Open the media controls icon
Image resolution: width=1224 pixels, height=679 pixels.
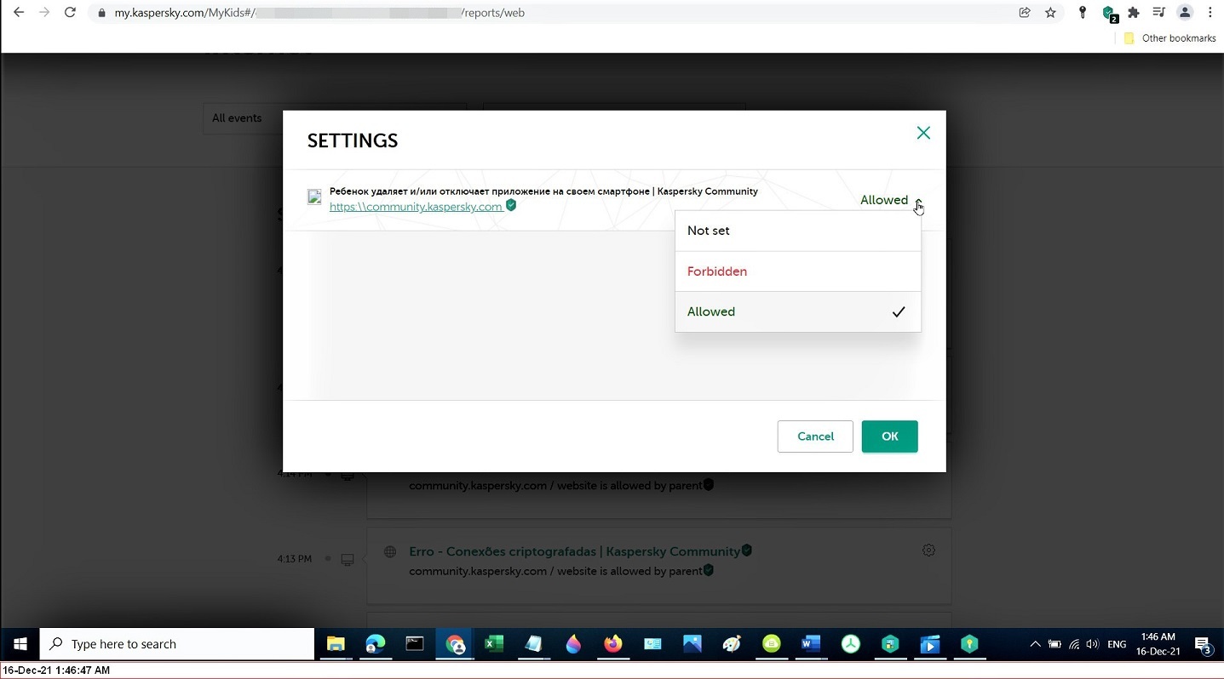coord(1158,13)
